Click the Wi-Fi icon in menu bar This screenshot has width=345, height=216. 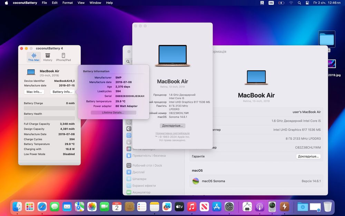[x=291, y=3]
